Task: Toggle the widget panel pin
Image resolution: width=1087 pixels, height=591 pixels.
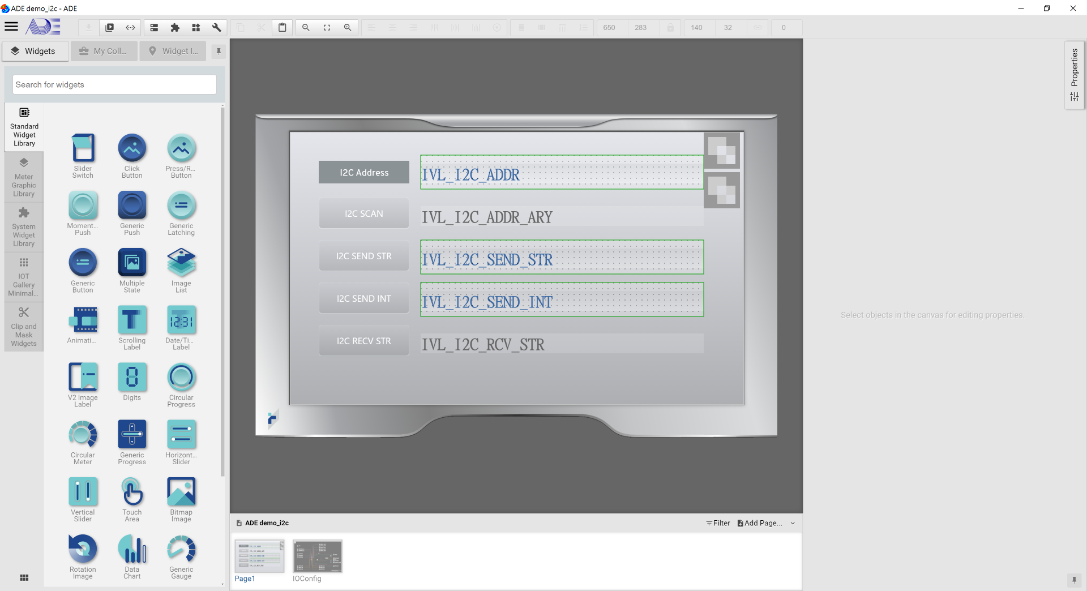Action: 219,51
